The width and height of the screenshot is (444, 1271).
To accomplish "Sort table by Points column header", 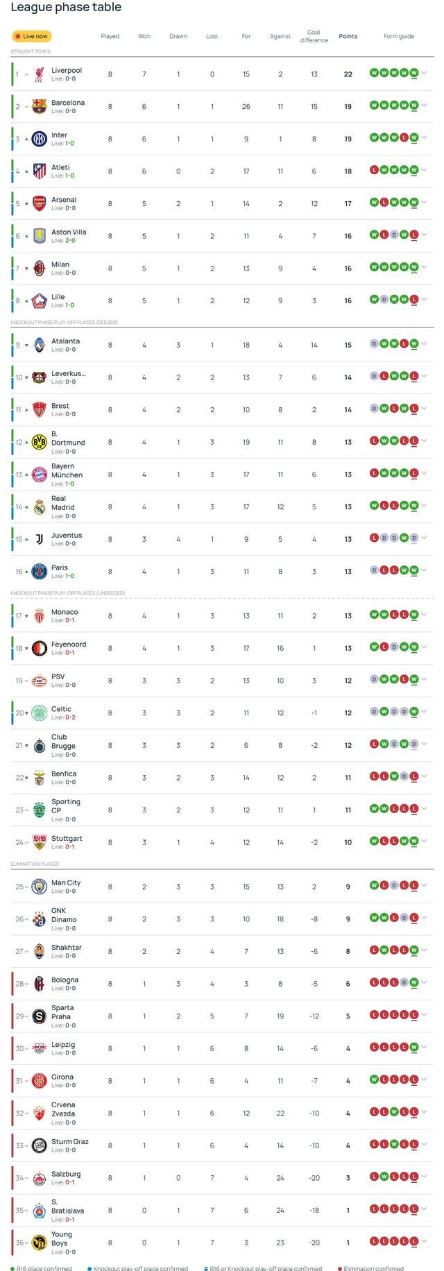I will point(348,36).
